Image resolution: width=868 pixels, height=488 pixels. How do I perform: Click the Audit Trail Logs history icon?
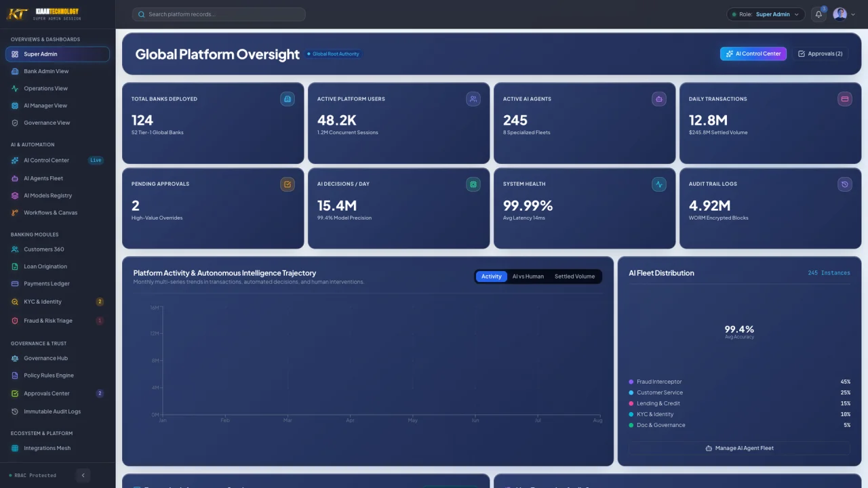(x=845, y=184)
